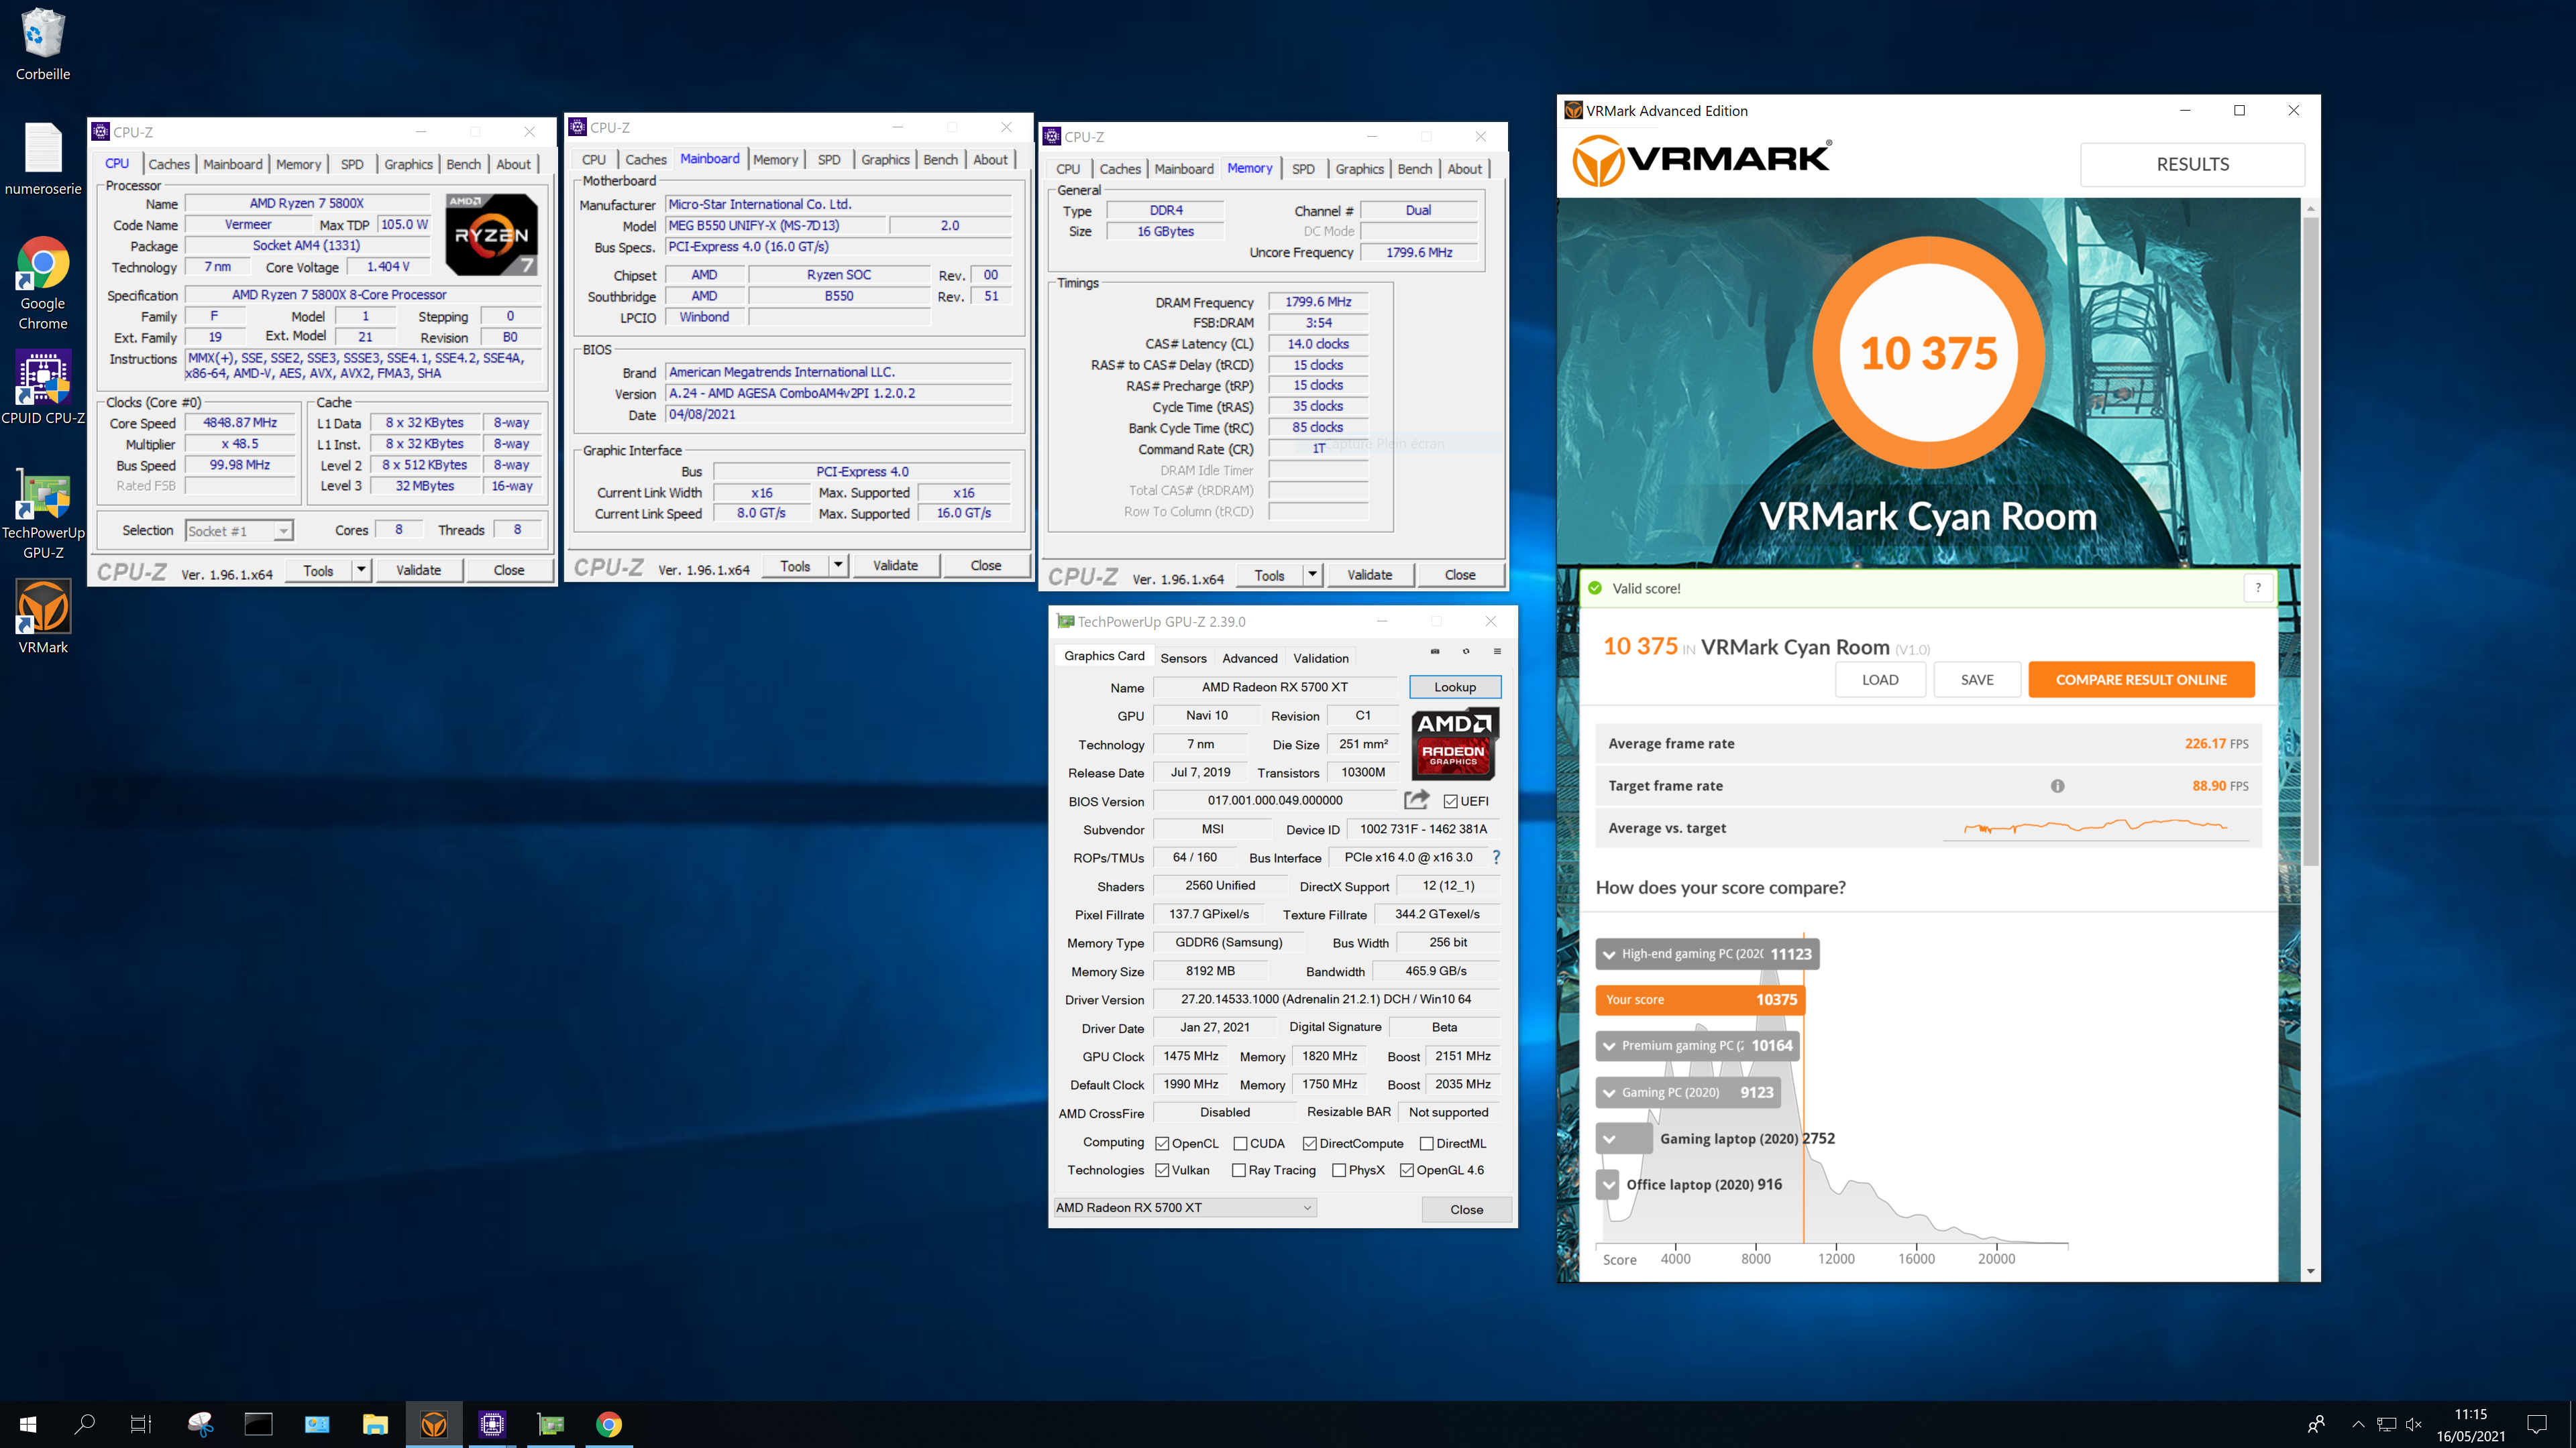Click COMPARE RESULT ONLINE in VRMark
2576x1448 pixels.
pyautogui.click(x=2141, y=680)
